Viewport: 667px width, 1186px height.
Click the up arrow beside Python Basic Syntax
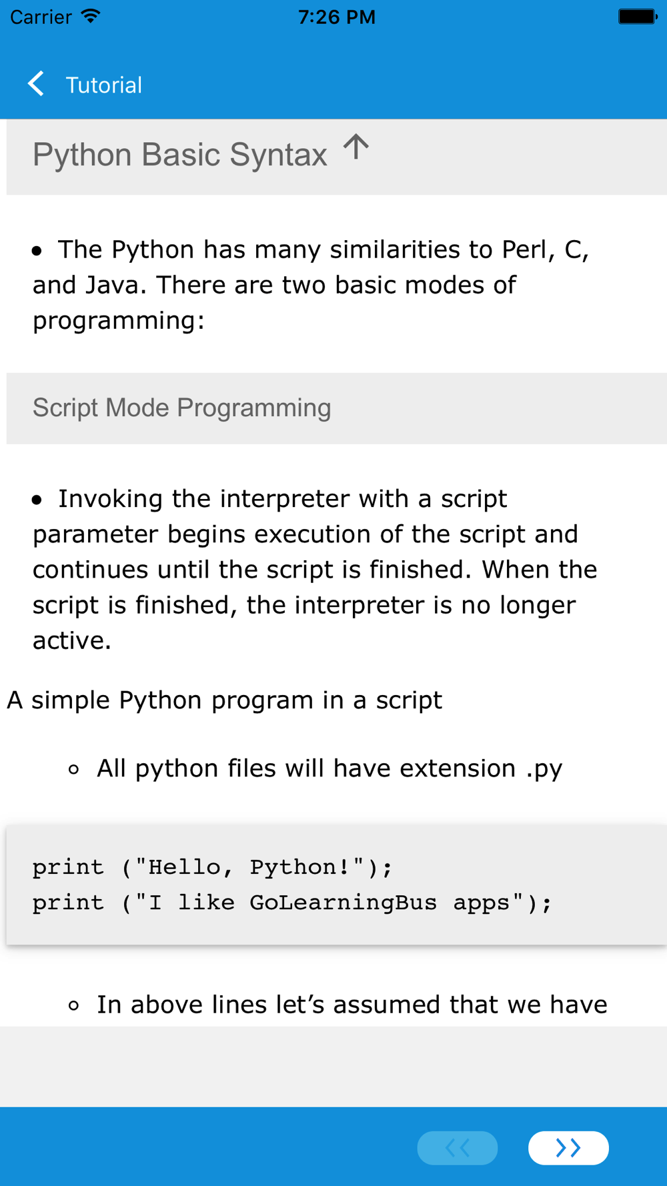pyautogui.click(x=356, y=147)
